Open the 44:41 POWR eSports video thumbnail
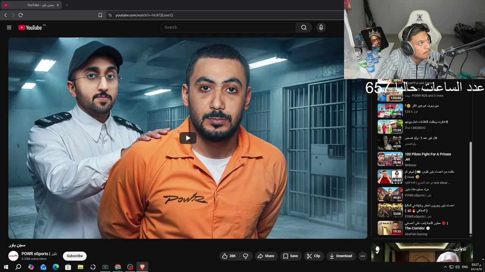This screenshot has height=272, width=485. click(x=390, y=194)
